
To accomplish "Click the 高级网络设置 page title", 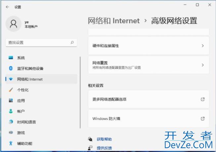I will 174,21.
